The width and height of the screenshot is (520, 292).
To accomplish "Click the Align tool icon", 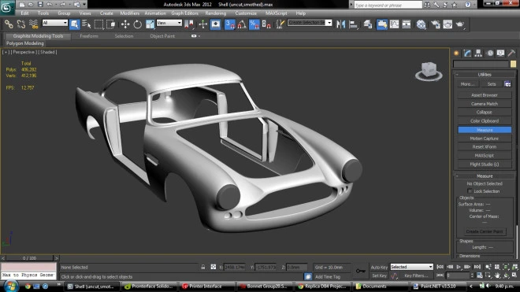I will tap(353, 24).
